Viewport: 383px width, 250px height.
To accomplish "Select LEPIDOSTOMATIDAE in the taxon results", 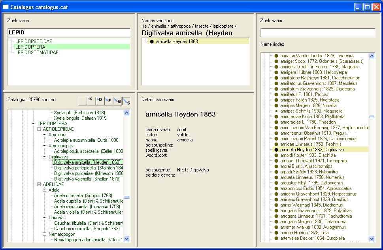I will 37,52.
